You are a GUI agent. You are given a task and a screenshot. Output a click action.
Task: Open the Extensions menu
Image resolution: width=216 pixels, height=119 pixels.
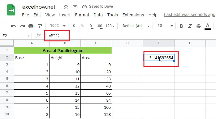click(x=133, y=15)
